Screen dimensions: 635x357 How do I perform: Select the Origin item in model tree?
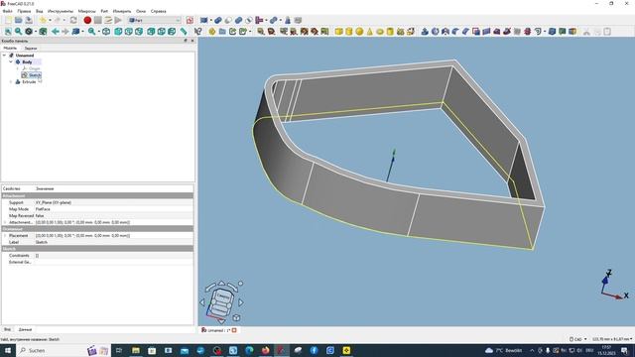[x=35, y=68]
